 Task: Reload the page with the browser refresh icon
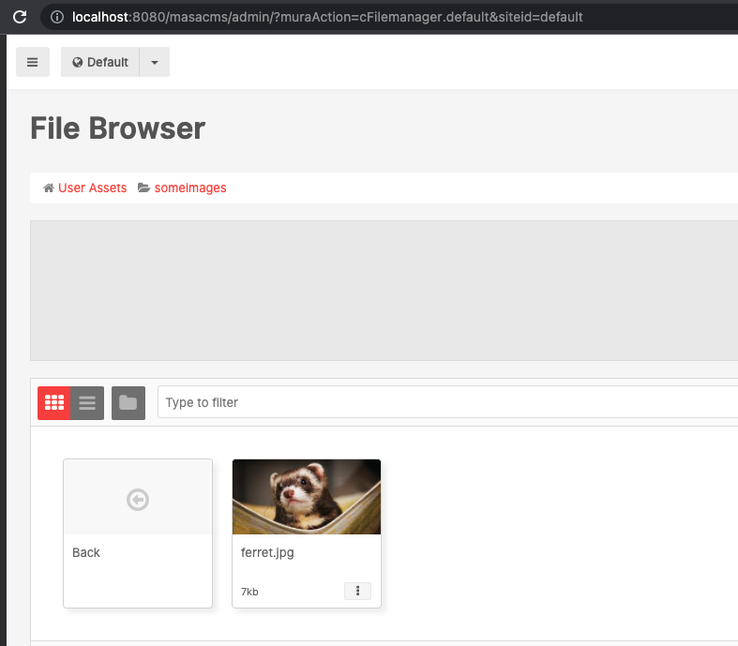point(20,17)
